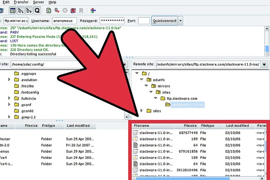Click the reconnect R icon
The width and height of the screenshot is (270, 180).
click(82, 10)
